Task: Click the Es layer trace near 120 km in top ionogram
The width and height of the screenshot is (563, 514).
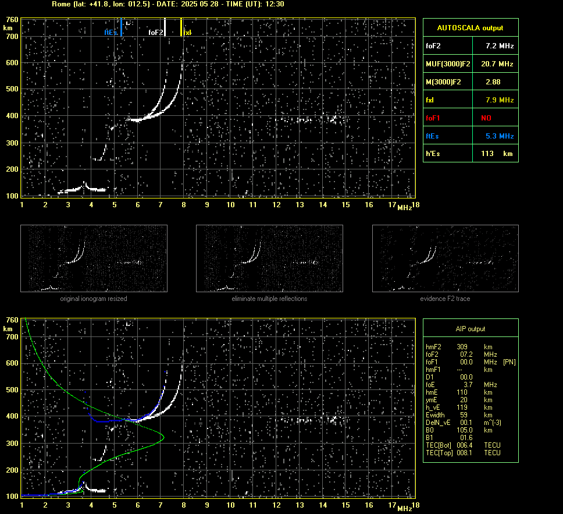Action: pos(82,189)
